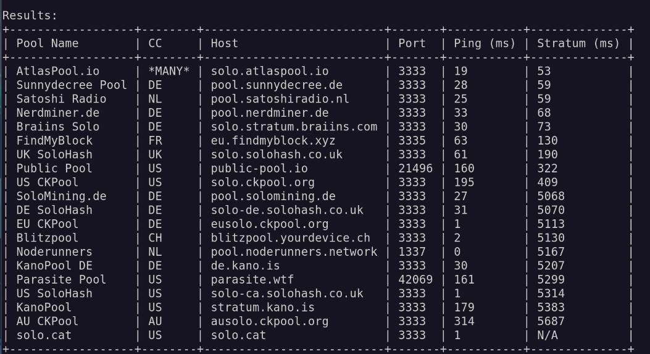Click the "N/A" stratum value
The image size is (650, 354).
click(x=547, y=335)
